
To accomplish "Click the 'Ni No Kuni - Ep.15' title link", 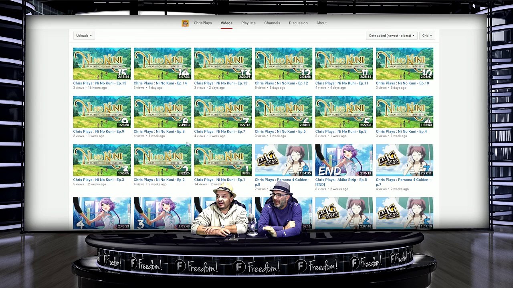I will (99, 83).
